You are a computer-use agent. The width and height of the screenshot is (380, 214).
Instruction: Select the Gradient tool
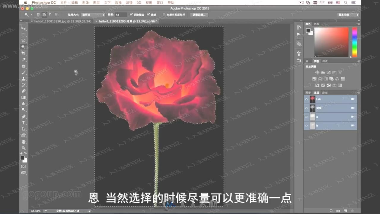point(23,97)
